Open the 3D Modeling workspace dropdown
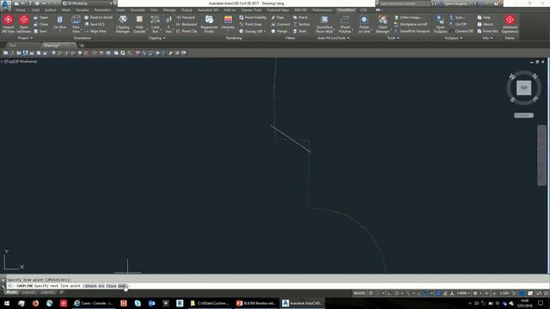The height and width of the screenshot is (309, 550). point(88,3)
